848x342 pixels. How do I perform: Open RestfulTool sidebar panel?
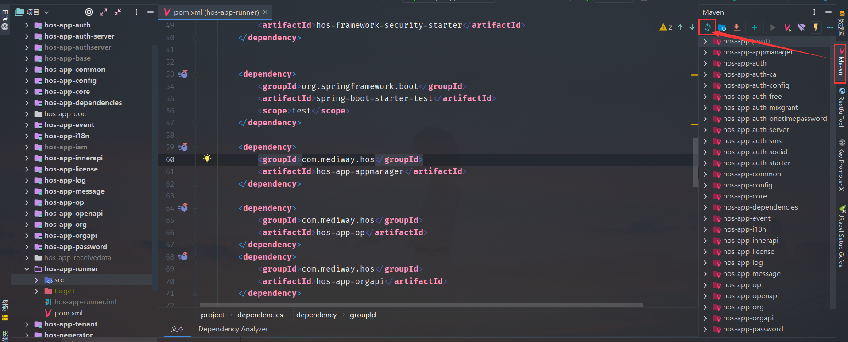[x=842, y=107]
